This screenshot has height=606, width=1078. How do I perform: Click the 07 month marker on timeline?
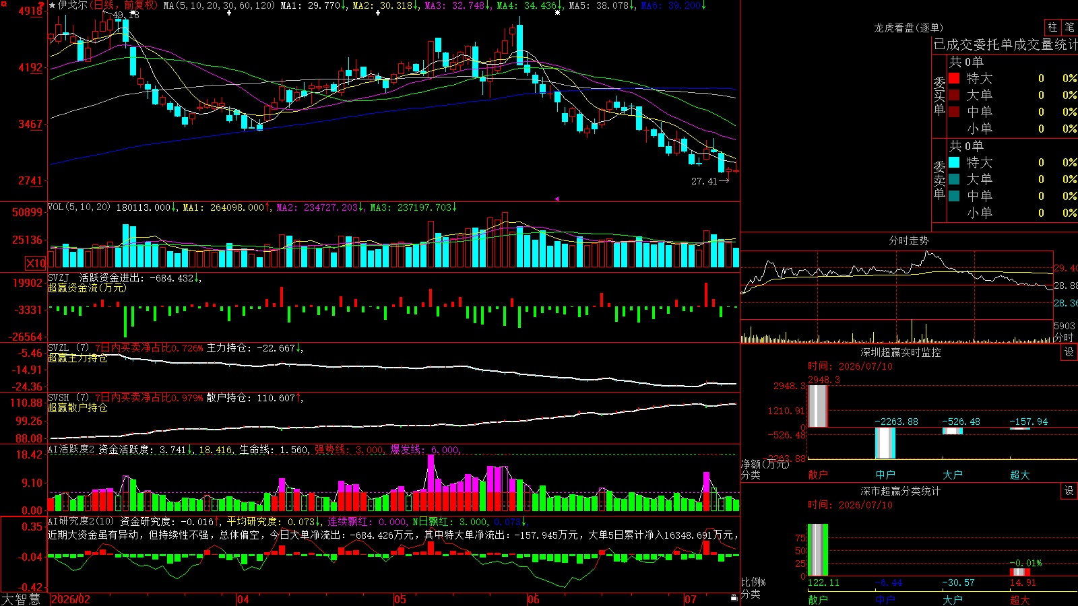(x=691, y=599)
